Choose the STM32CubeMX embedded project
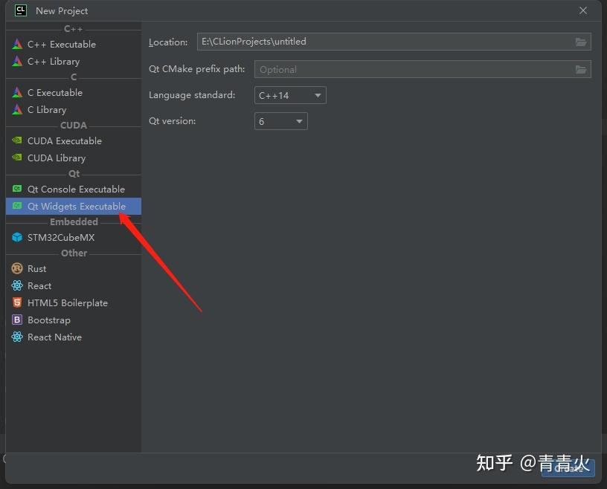 click(74, 238)
